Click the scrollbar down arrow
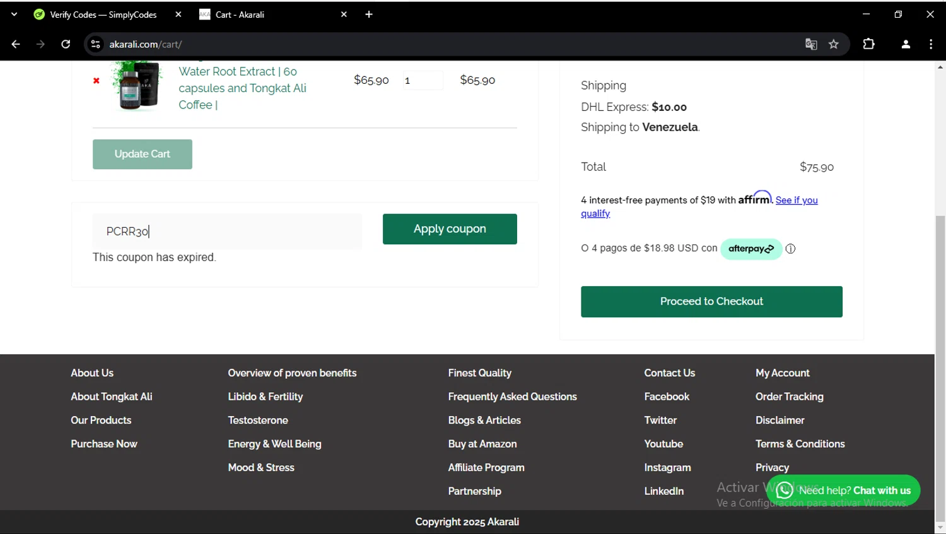Viewport: 946px width, 534px height. point(940,528)
